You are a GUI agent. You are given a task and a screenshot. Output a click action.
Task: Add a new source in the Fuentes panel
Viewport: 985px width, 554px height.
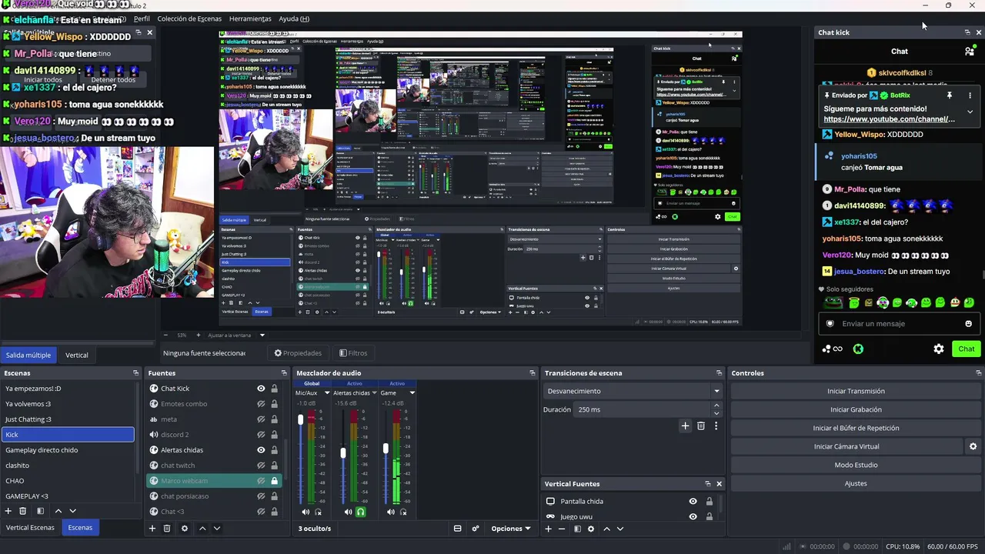pos(152,529)
